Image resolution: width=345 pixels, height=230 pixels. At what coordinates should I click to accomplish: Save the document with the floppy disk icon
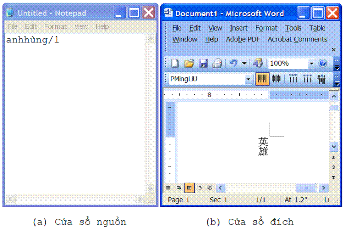203,64
